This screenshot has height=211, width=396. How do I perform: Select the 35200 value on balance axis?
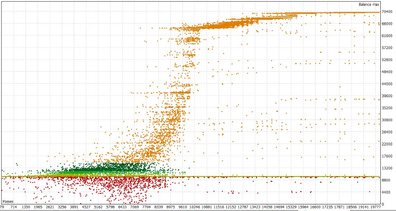(387, 108)
